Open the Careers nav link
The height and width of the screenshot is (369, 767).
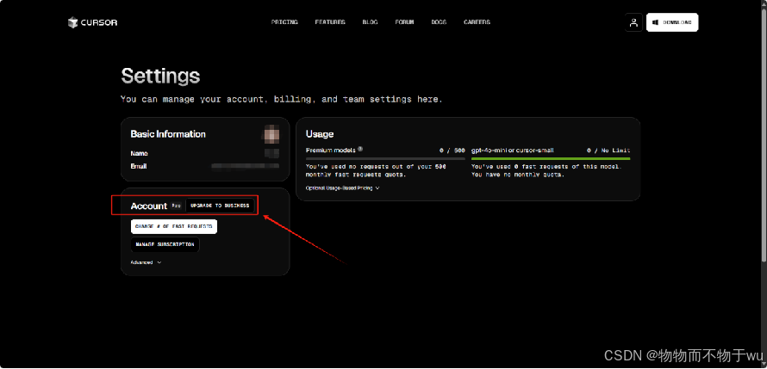[477, 22]
